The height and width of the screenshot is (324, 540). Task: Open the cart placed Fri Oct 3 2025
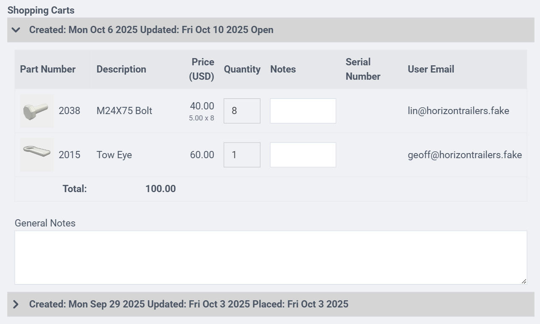click(x=188, y=304)
